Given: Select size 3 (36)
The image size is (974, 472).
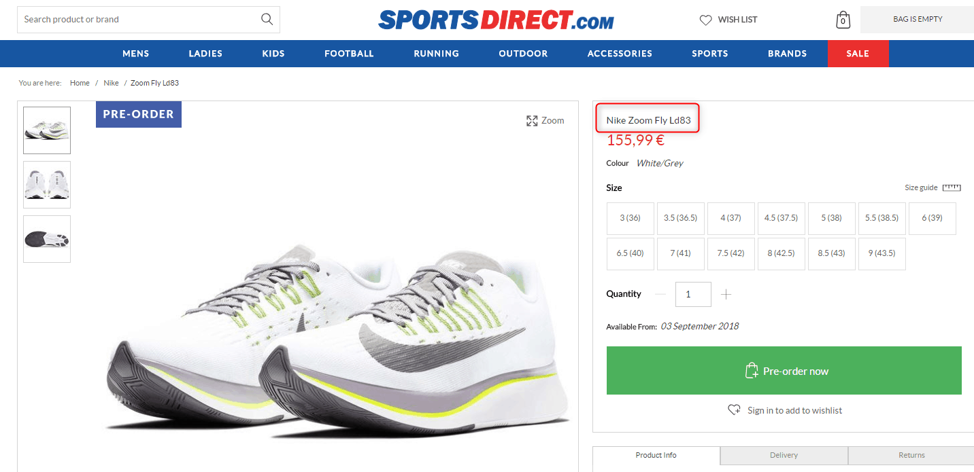Looking at the screenshot, I should tap(631, 218).
